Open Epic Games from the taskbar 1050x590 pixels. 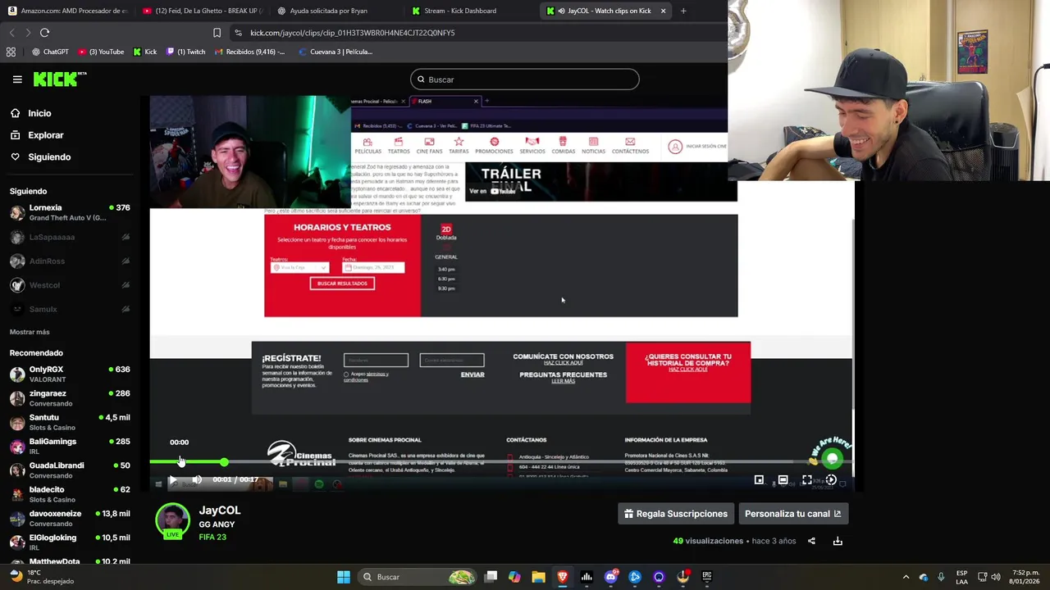[706, 577]
